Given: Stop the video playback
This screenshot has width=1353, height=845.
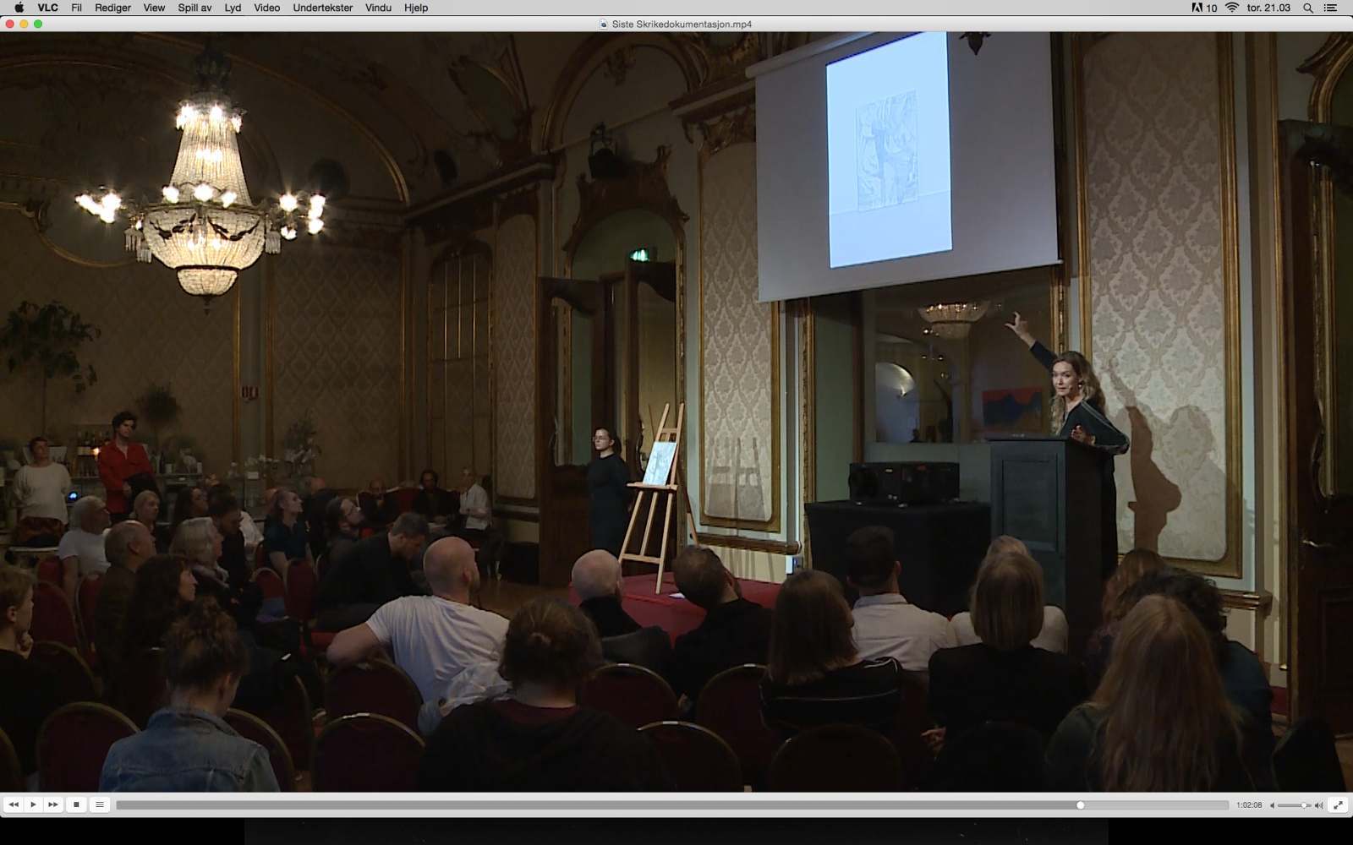Looking at the screenshot, I should click(76, 804).
